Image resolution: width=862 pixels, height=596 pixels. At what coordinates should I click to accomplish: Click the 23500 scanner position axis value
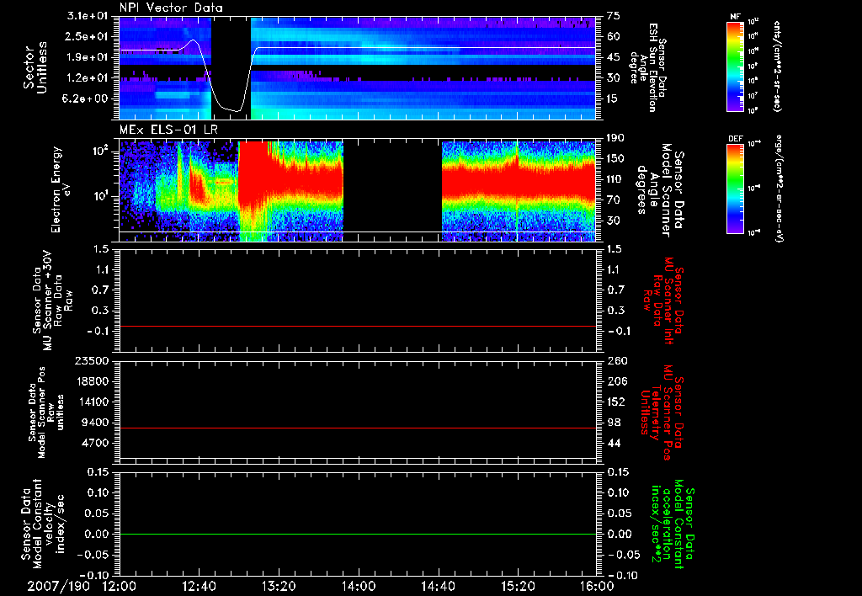(91, 361)
